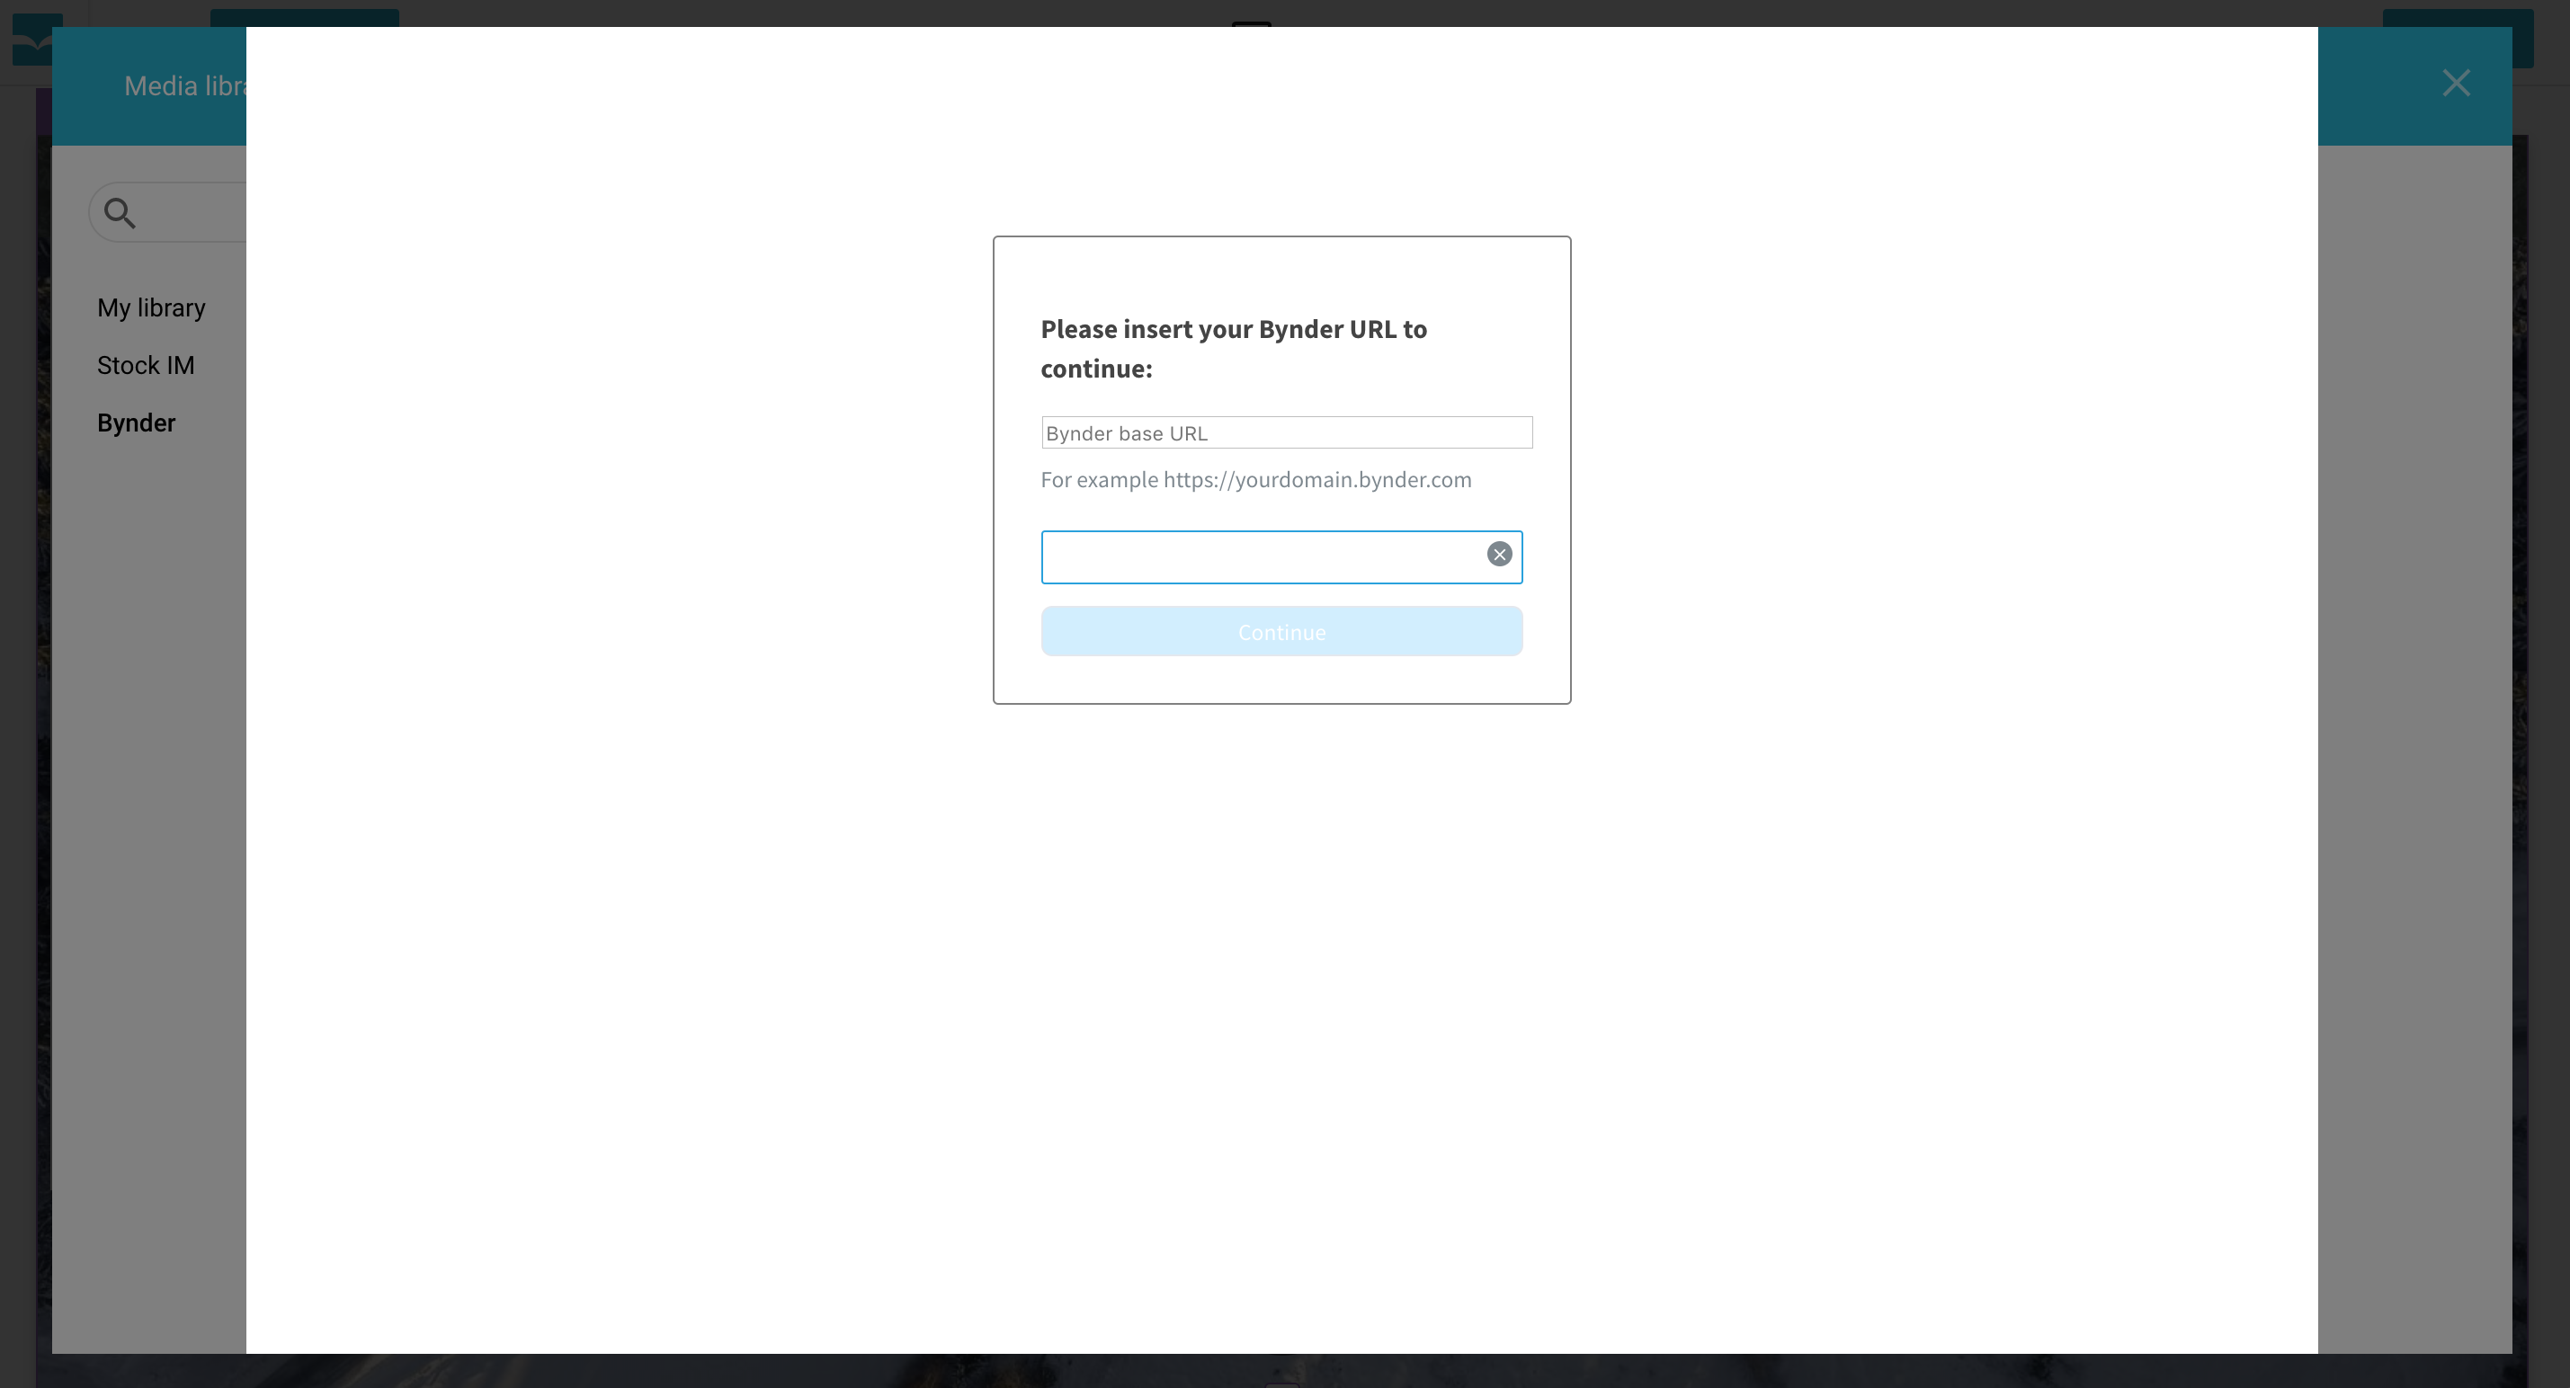Click inside the blue-outlined text input
Viewport: 2570px width, 1388px height.
1261,557
